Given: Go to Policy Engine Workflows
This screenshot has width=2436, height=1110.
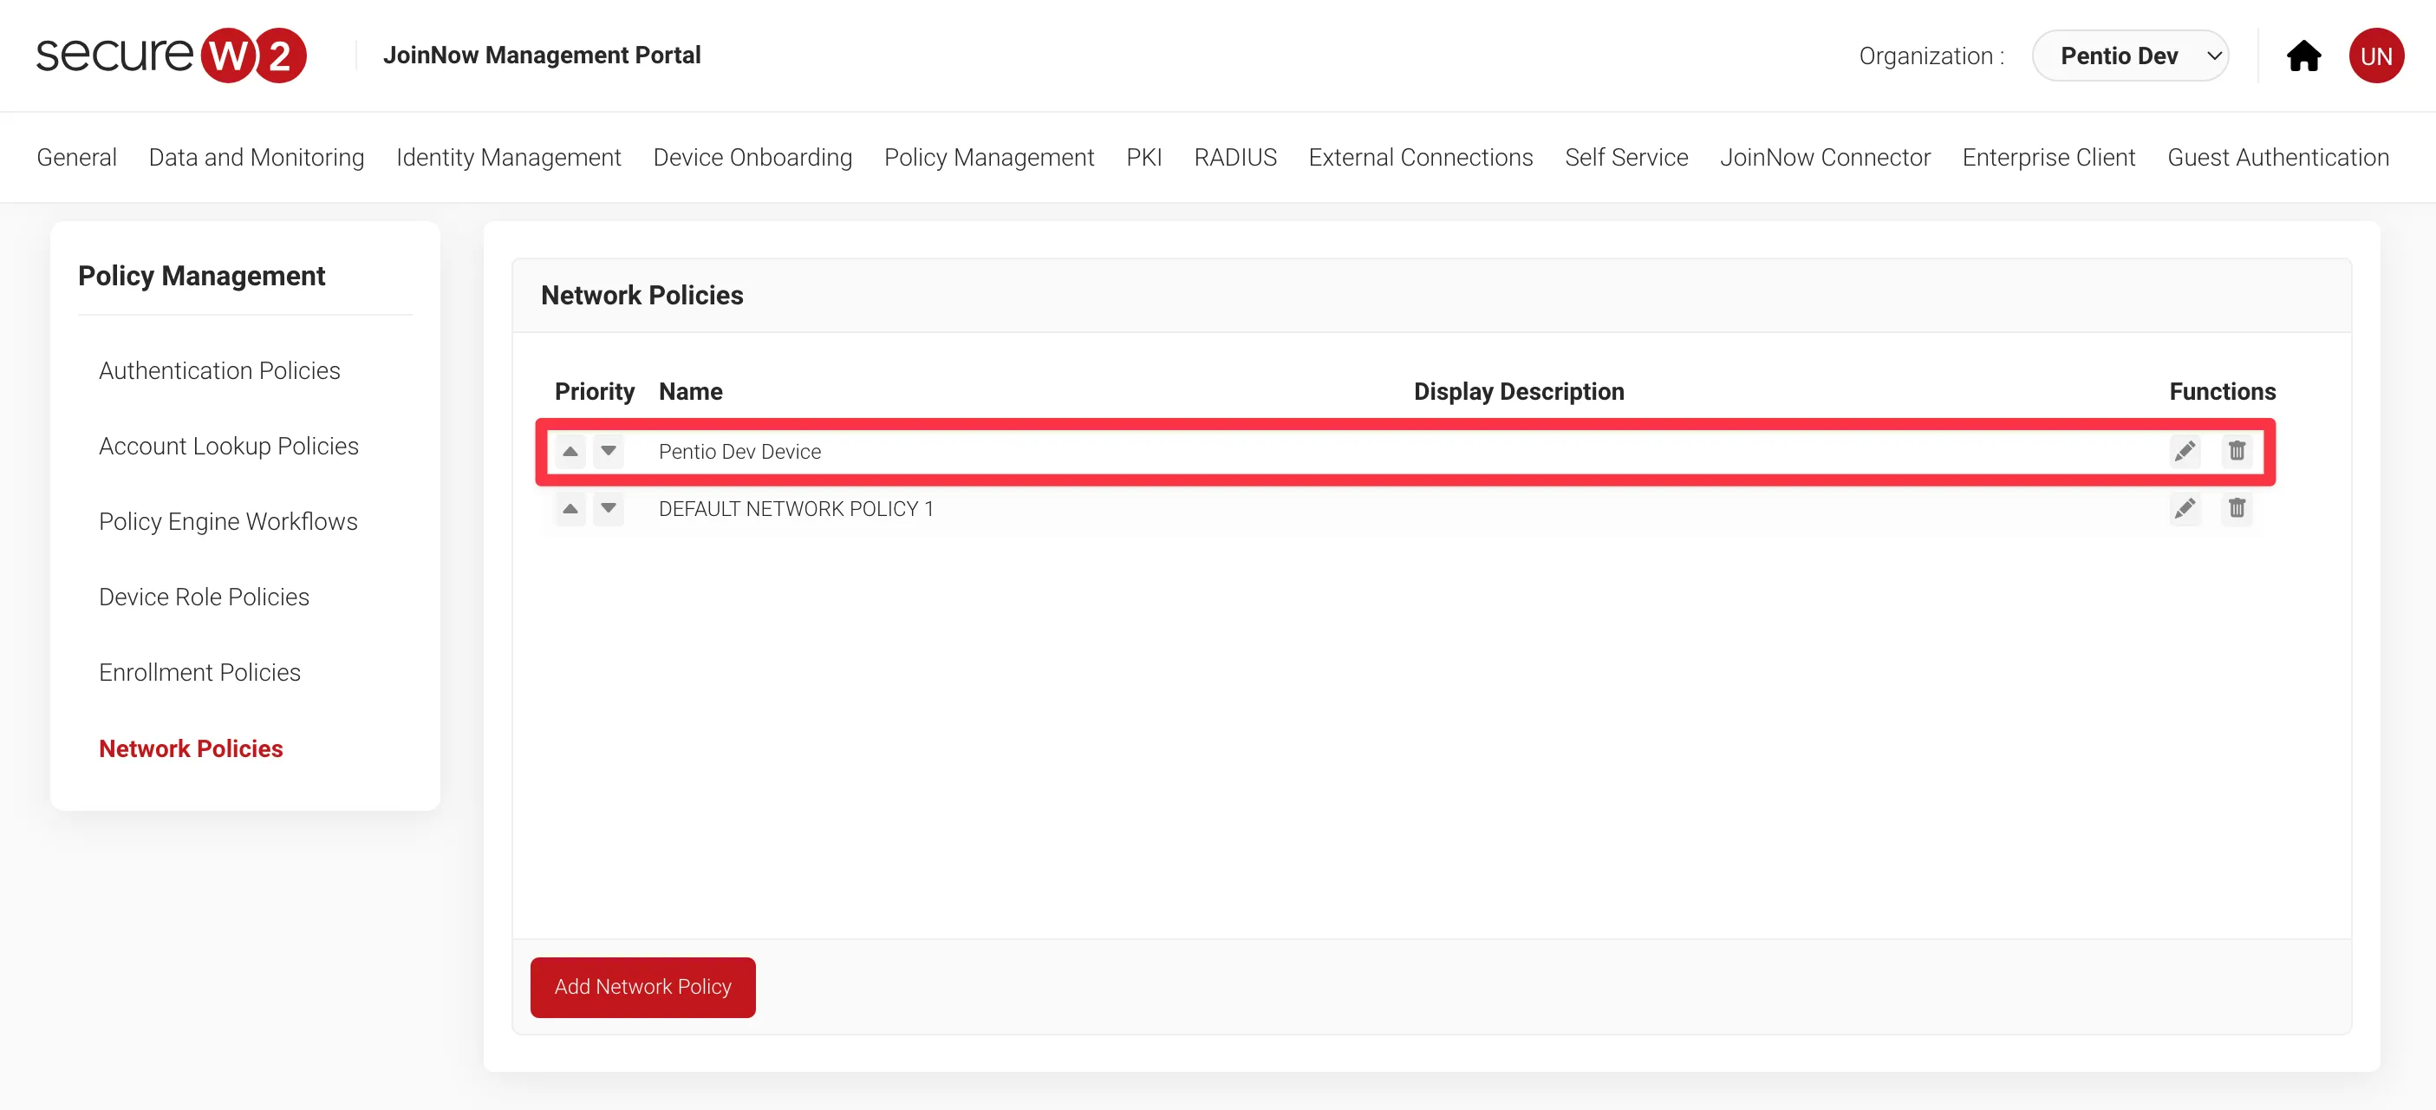Looking at the screenshot, I should point(228,521).
